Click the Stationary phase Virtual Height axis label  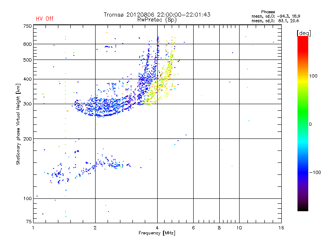point(18,124)
